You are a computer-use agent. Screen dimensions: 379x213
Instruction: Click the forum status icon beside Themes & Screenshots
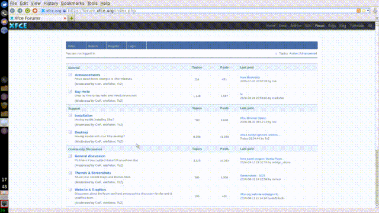coord(70,173)
